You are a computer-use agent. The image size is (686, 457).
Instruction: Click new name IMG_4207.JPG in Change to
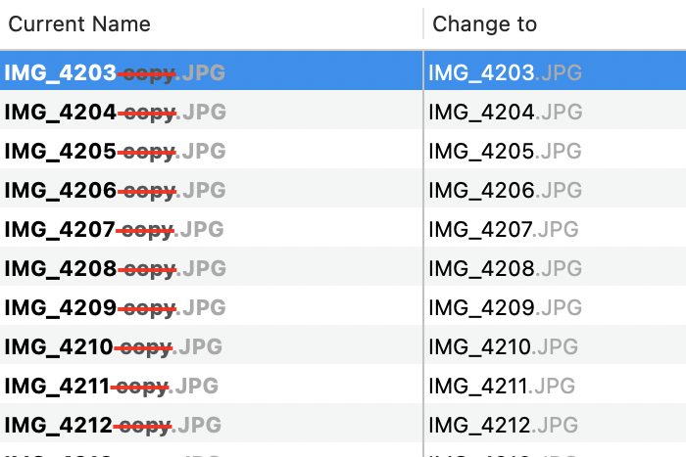(x=504, y=230)
